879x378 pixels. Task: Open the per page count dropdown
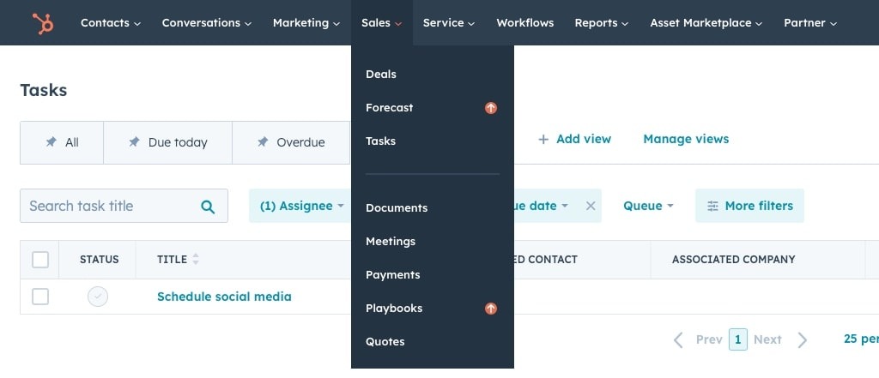click(x=861, y=339)
